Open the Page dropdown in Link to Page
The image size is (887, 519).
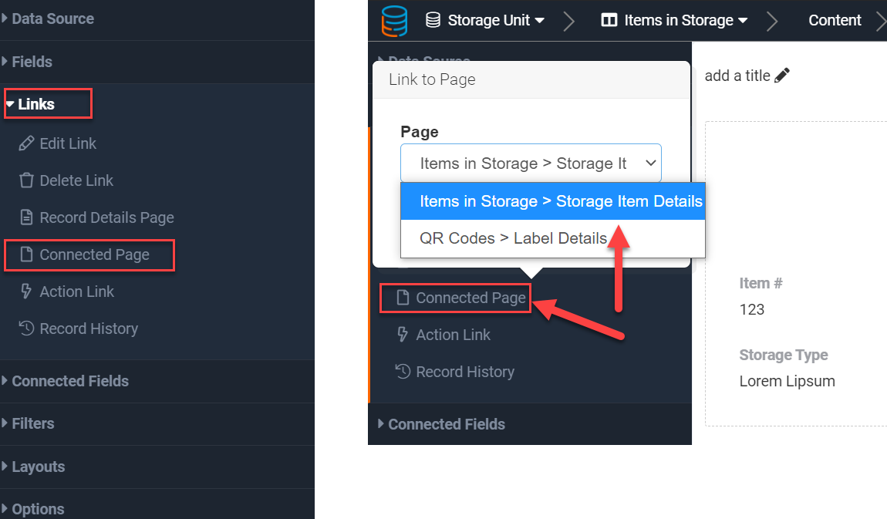tap(531, 163)
